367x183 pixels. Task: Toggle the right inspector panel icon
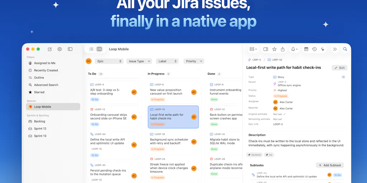tap(266, 49)
